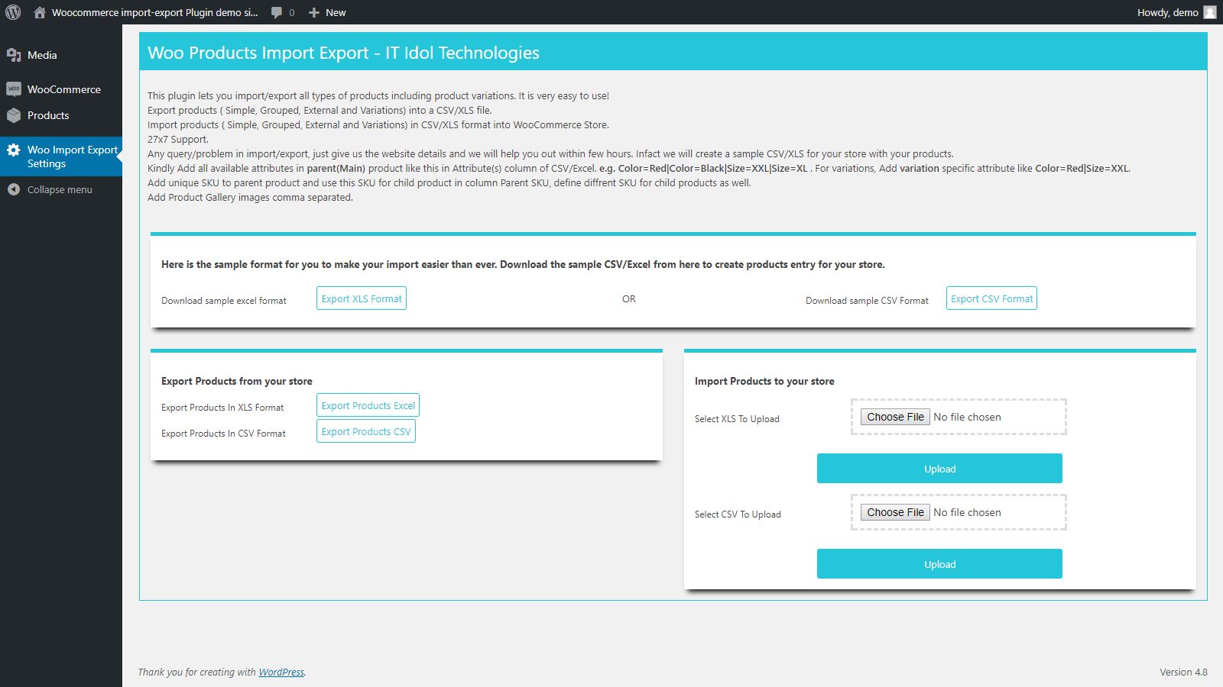Click the comment count 0
Viewport: 1223px width, 687px height.
(x=292, y=13)
